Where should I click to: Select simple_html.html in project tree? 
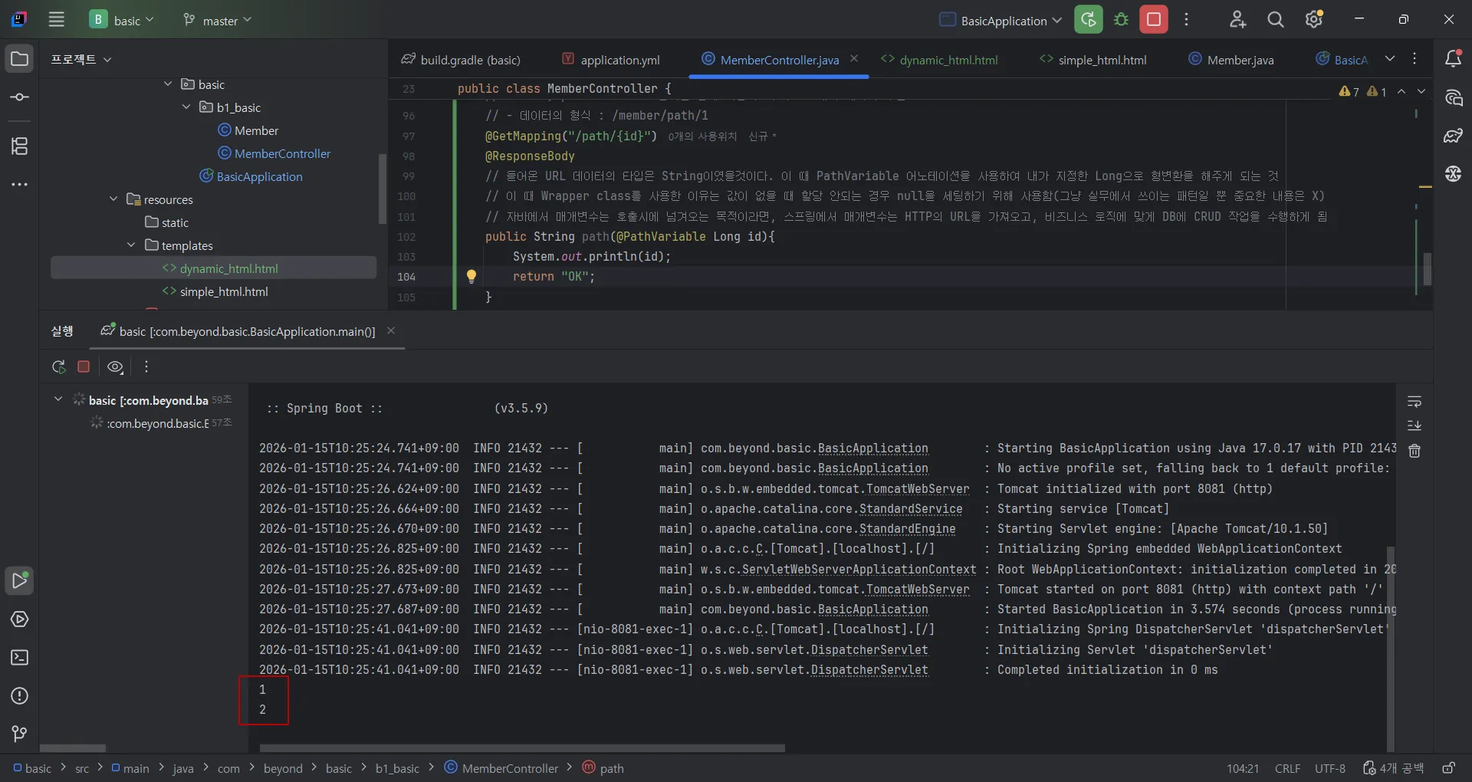(x=215, y=291)
